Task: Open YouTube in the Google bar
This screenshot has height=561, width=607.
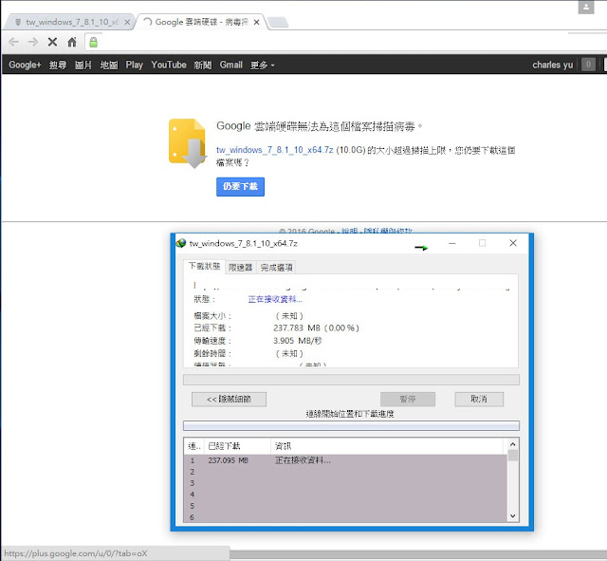Action: (x=169, y=65)
